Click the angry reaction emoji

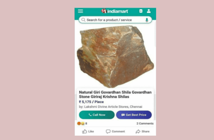click(79, 123)
